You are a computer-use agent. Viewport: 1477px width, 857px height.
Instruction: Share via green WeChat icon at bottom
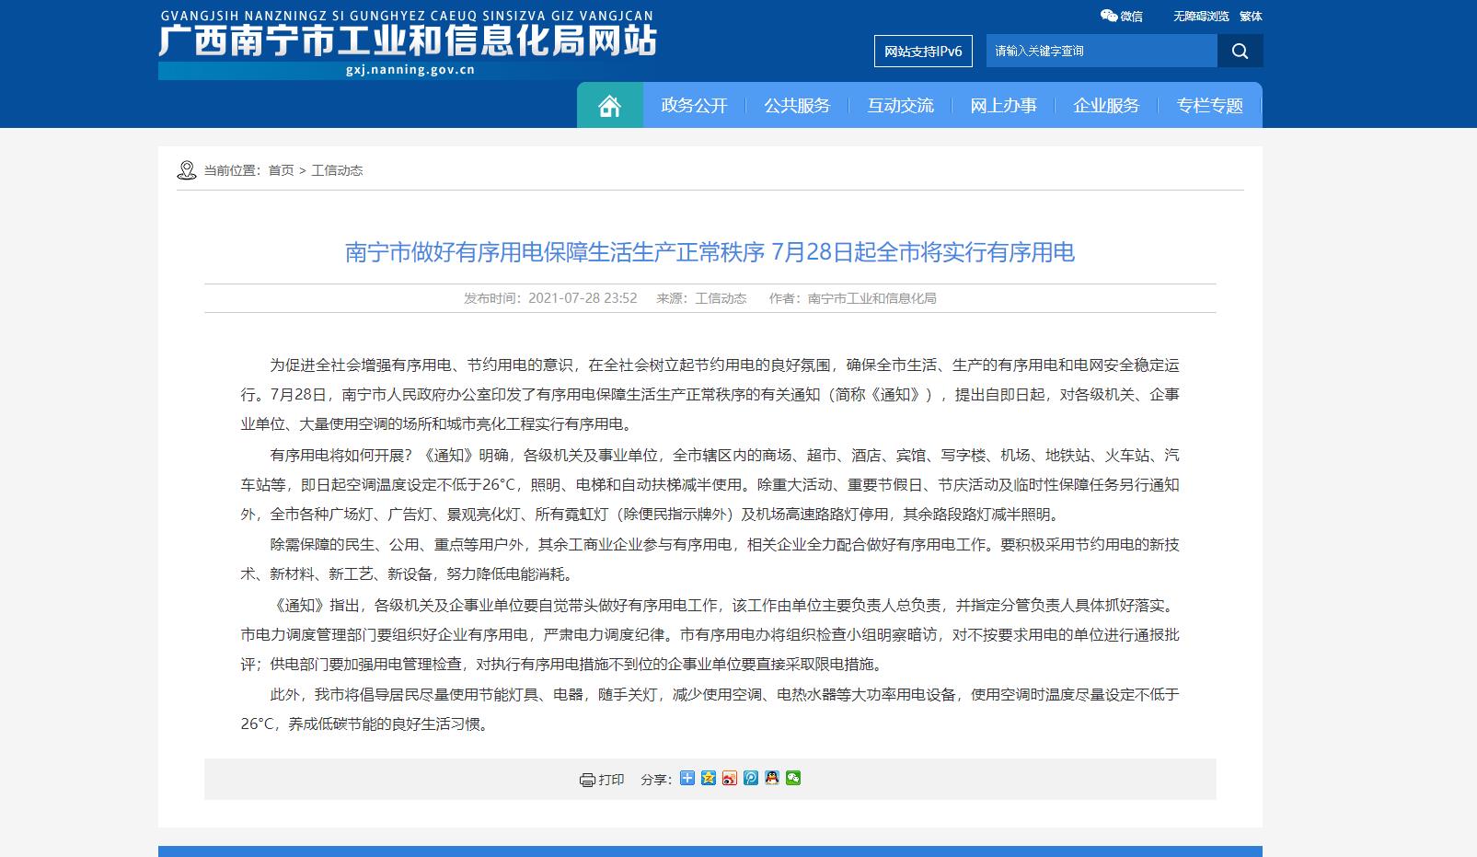pos(793,778)
